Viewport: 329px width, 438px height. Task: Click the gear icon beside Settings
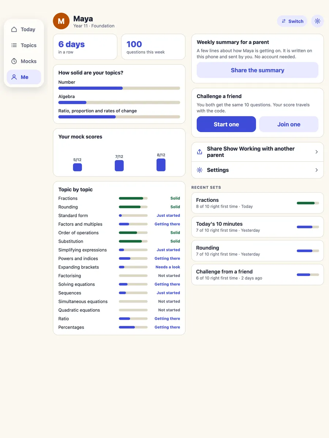pyautogui.click(x=200, y=170)
